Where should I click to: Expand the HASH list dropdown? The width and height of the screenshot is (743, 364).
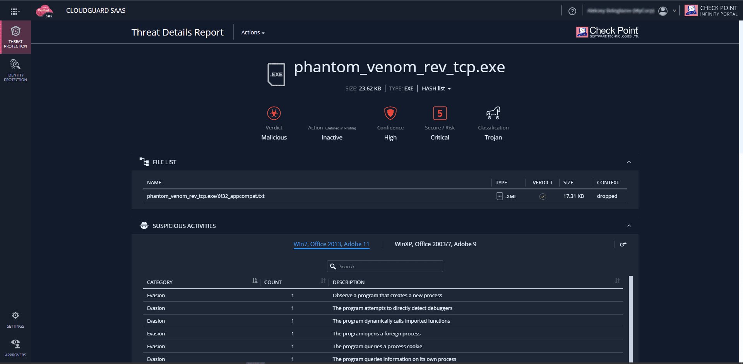point(436,88)
